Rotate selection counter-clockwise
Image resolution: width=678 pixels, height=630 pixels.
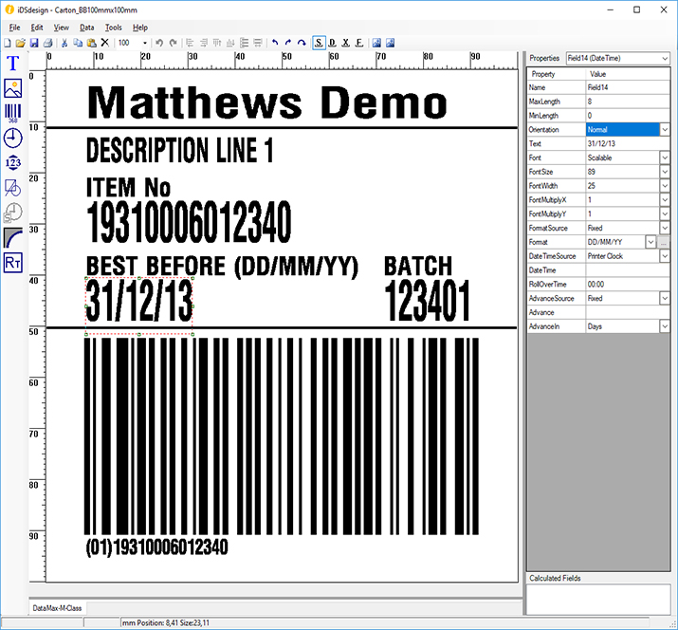(275, 43)
